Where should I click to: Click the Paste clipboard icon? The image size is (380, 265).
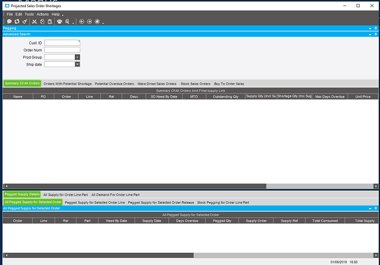tap(50, 21)
